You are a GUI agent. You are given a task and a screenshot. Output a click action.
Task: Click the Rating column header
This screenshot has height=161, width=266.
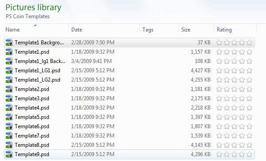tap(224, 30)
